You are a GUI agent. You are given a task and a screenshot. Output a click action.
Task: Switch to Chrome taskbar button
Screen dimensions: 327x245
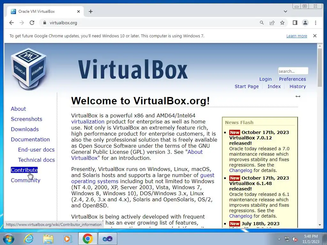tap(87, 239)
